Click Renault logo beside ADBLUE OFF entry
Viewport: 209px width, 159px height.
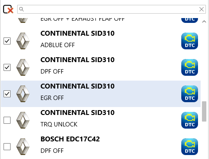(x=23, y=41)
